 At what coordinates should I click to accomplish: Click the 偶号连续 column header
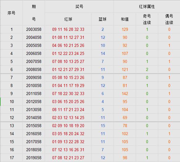pyautogui.click(x=169, y=19)
